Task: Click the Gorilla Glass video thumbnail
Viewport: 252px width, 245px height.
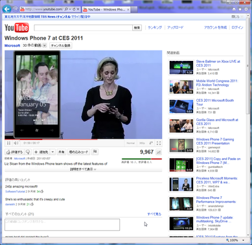Action: [x=181, y=126]
